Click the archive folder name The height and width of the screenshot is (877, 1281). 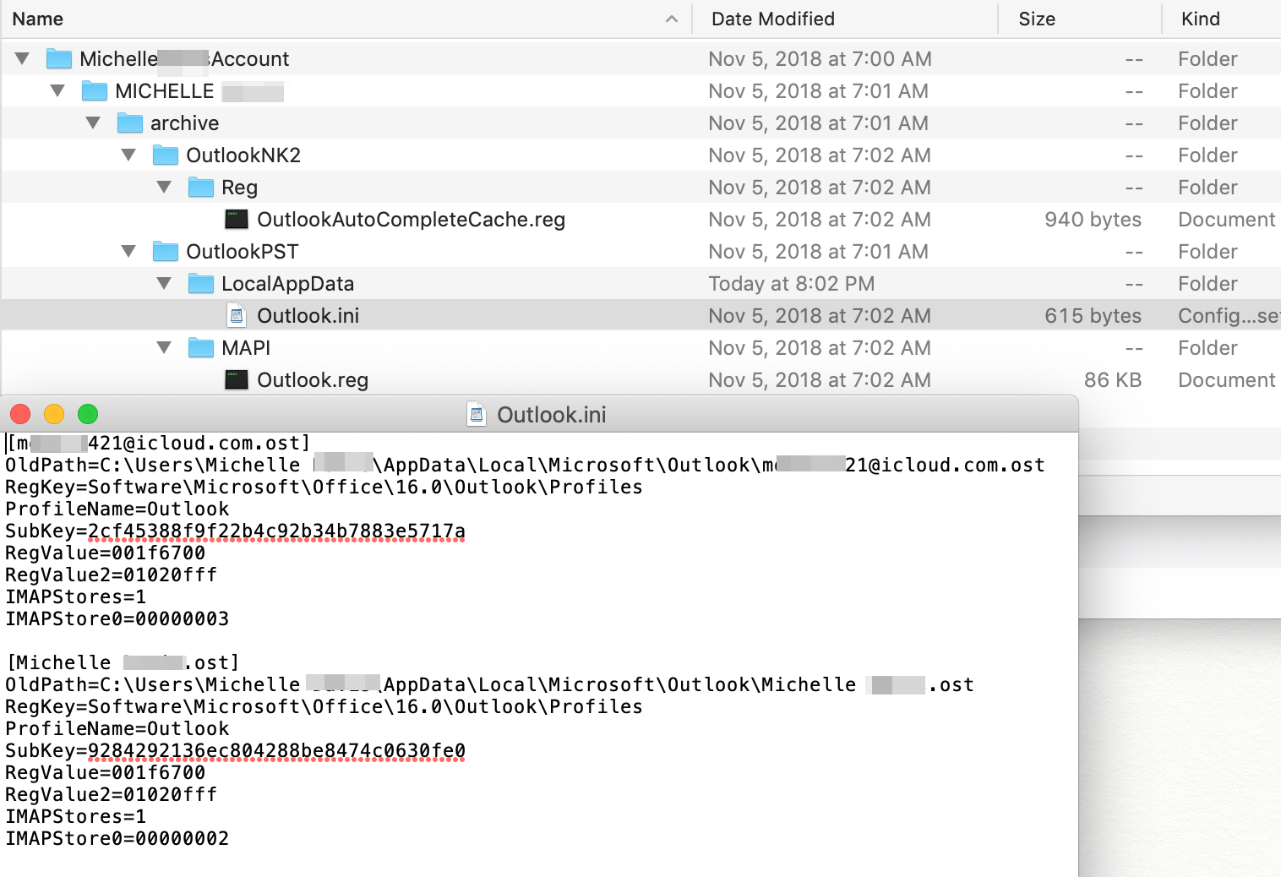(184, 123)
